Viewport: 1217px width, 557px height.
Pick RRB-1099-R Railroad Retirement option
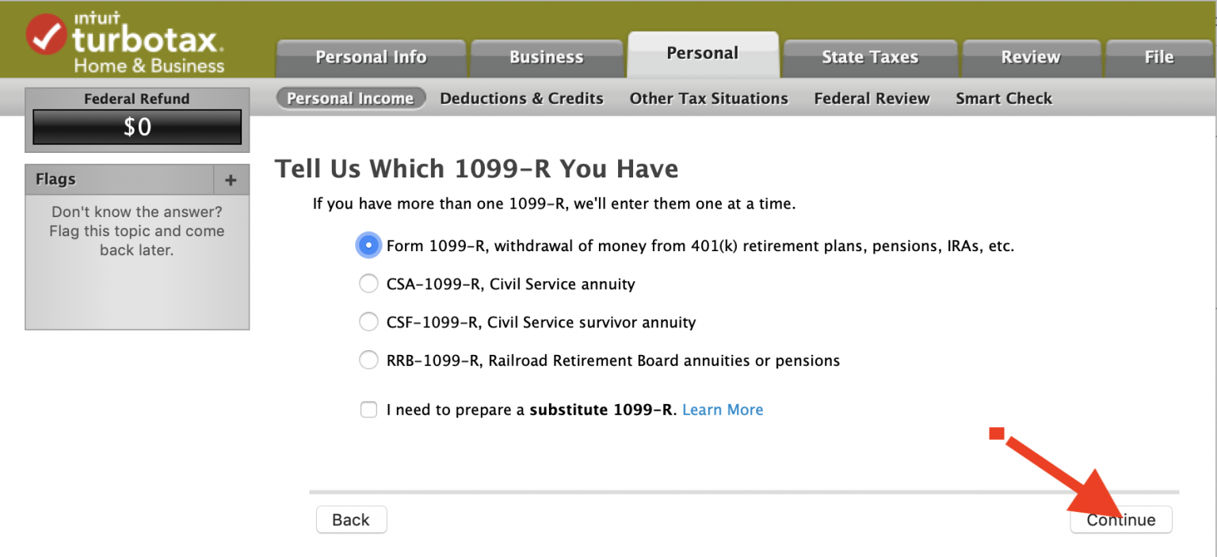tap(368, 360)
